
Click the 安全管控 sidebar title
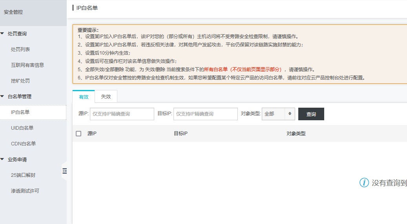click(13, 12)
